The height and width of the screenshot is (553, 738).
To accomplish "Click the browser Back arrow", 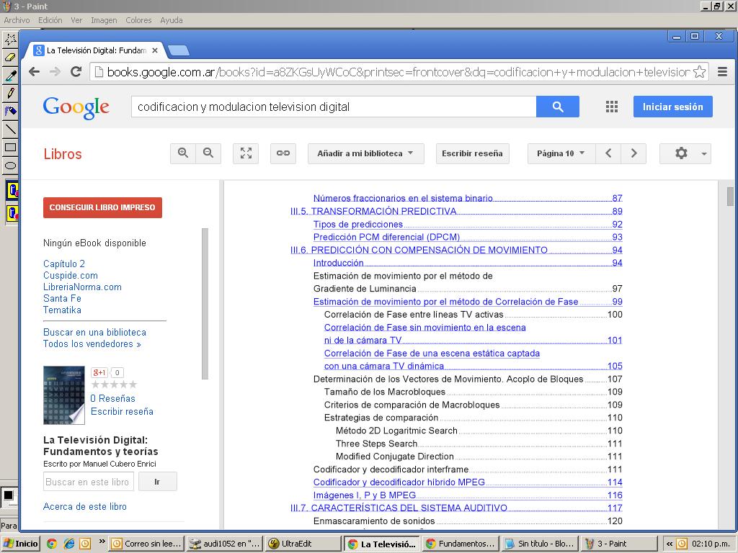I will [34, 72].
